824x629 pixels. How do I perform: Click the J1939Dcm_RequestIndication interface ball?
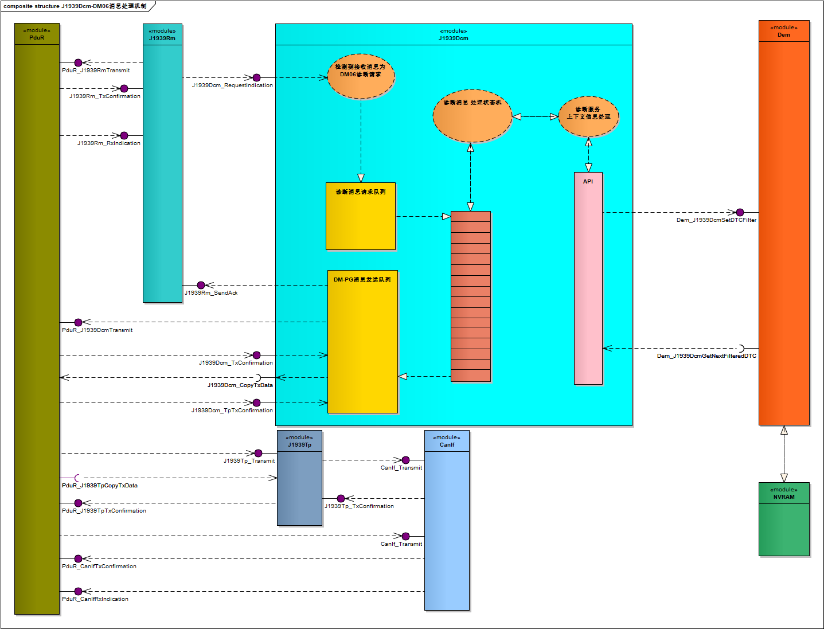pyautogui.click(x=256, y=77)
